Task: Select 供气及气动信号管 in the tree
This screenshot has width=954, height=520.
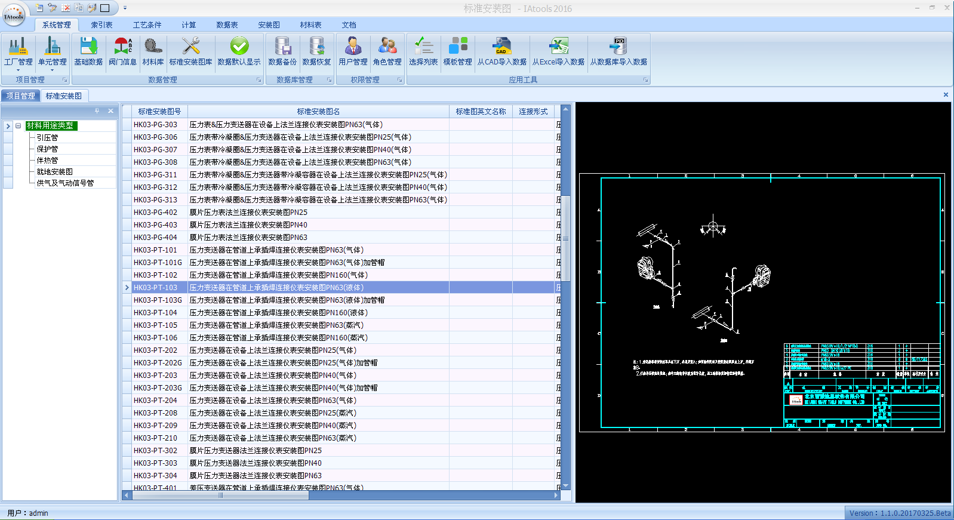Action: pyautogui.click(x=65, y=183)
